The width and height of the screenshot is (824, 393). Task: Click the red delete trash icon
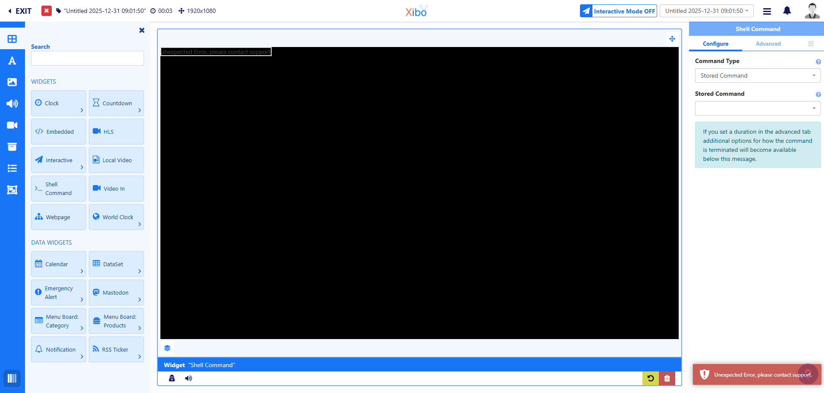(667, 378)
